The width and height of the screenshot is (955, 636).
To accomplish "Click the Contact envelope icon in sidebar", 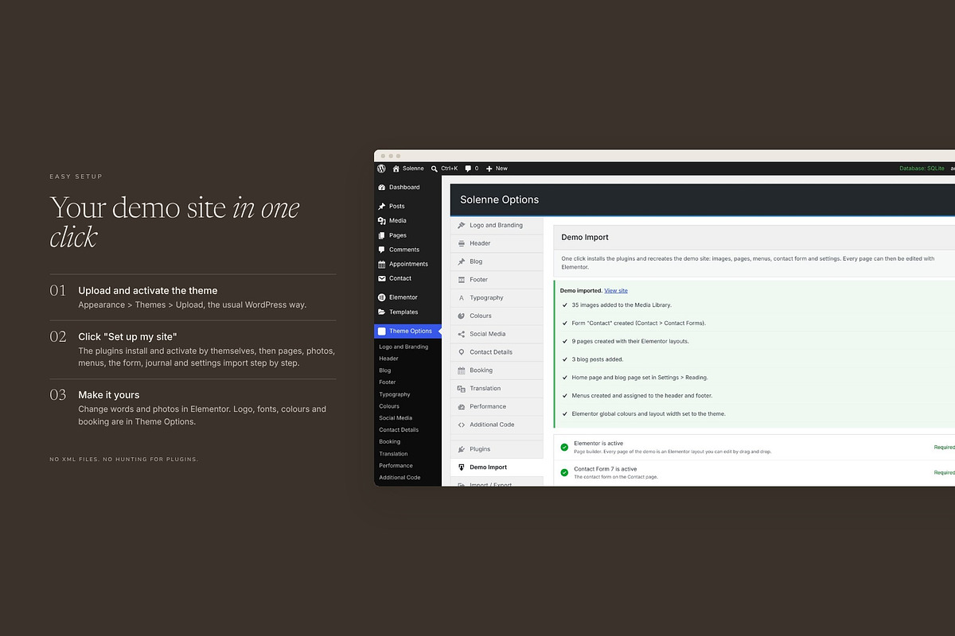I will tap(382, 278).
